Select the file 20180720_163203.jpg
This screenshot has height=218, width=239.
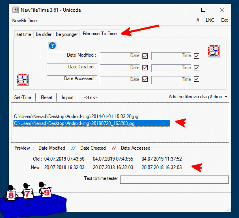coord(92,123)
